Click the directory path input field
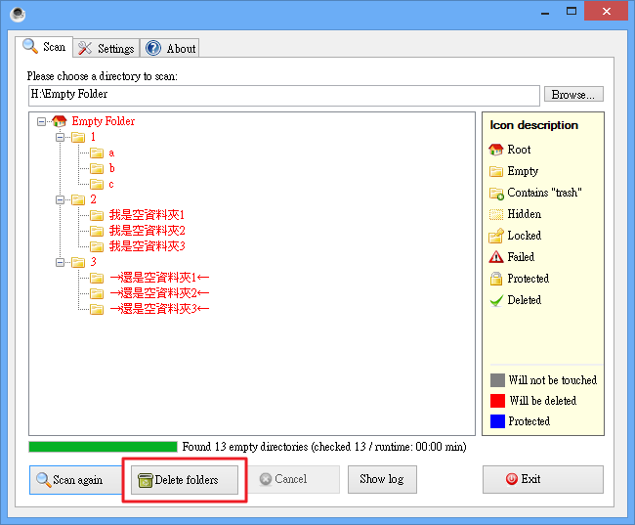The image size is (635, 525). (x=284, y=95)
